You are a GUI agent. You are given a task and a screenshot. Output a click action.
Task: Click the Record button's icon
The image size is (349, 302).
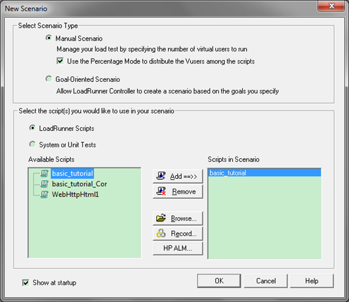click(161, 233)
